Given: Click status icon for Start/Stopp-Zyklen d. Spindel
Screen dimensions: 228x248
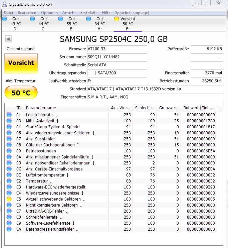Looking at the screenshot, I should click(x=9, y=127).
